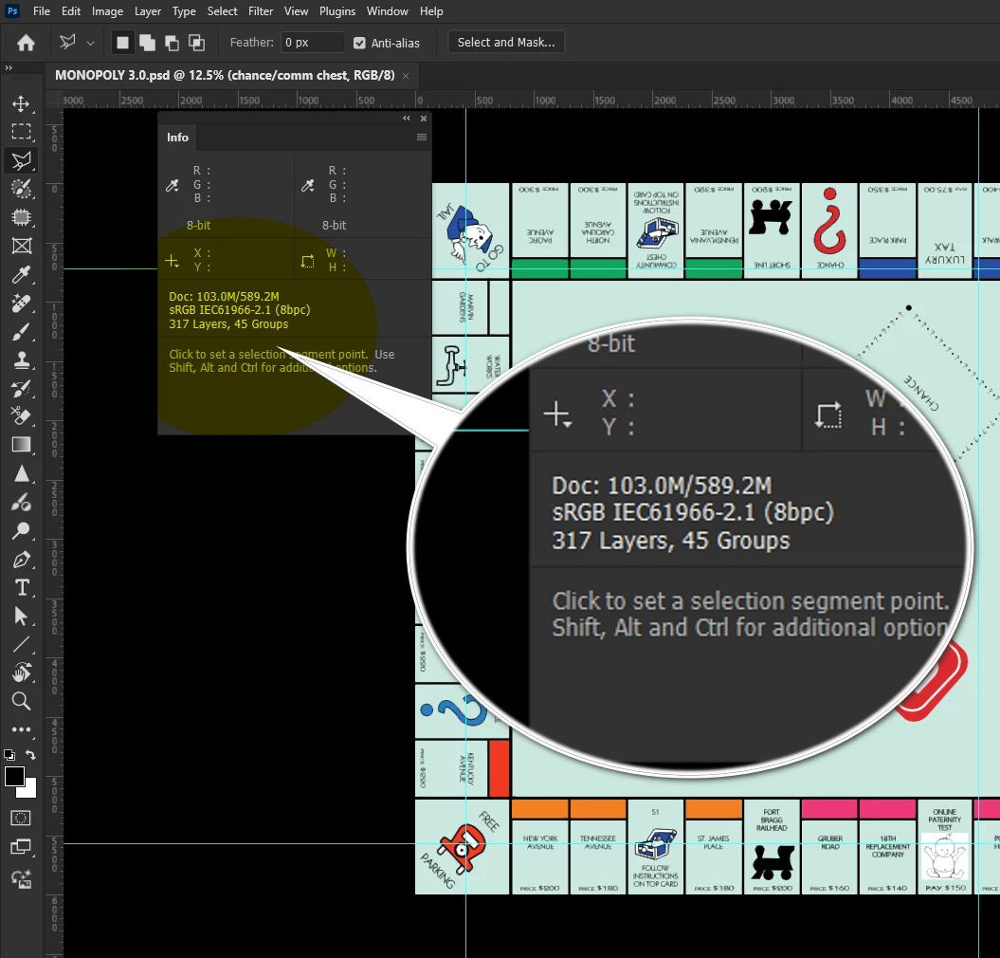Reset to default foreground and background colors
This screenshot has height=958, width=1000.
click(x=9, y=754)
